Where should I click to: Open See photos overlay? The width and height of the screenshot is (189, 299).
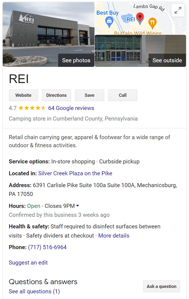click(76, 60)
